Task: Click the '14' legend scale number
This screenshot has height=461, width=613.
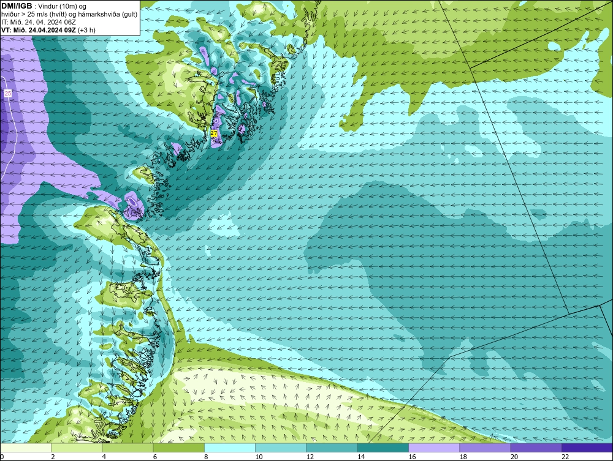Action: pyautogui.click(x=361, y=457)
